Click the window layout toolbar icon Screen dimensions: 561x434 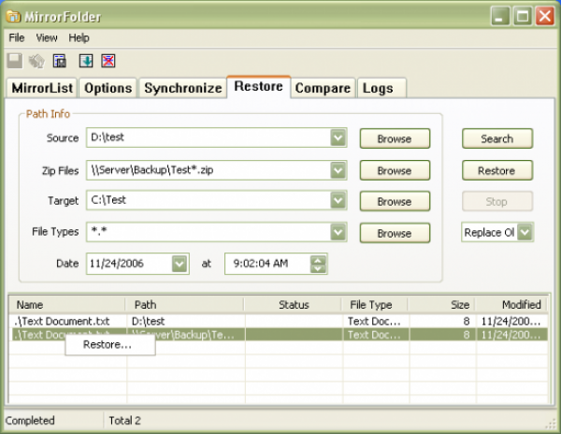60,61
